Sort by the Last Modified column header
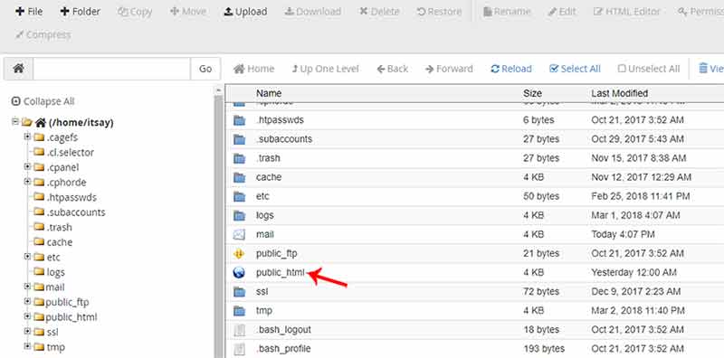Screen dimensions: 724x358 point(619,93)
